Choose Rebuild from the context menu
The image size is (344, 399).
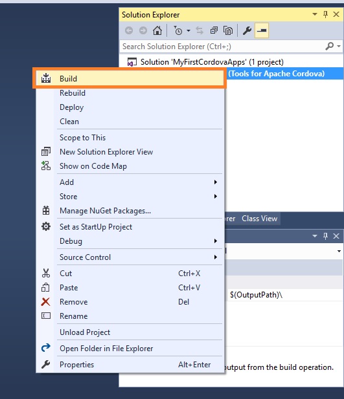(x=130, y=93)
